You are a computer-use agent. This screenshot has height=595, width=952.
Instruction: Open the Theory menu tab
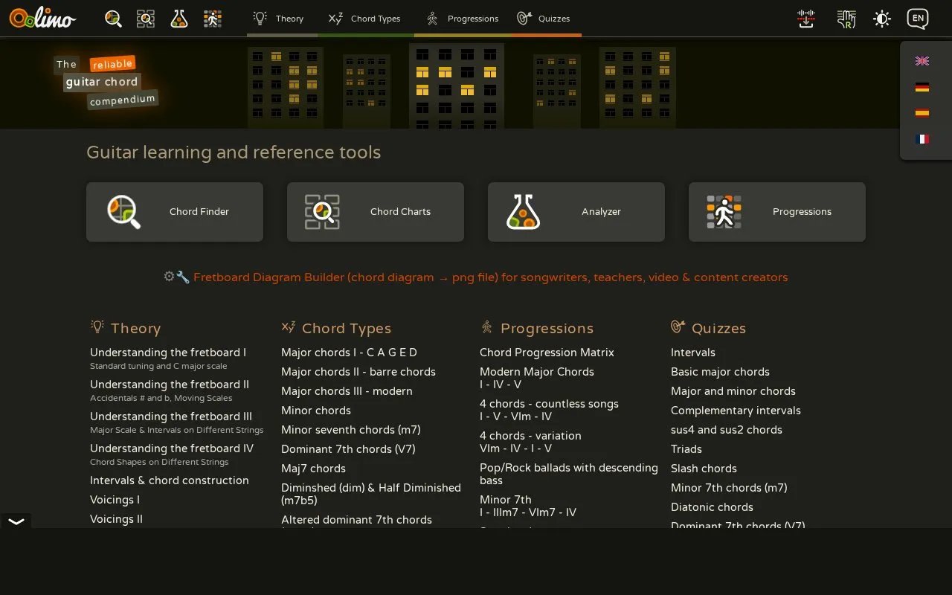[x=281, y=19]
